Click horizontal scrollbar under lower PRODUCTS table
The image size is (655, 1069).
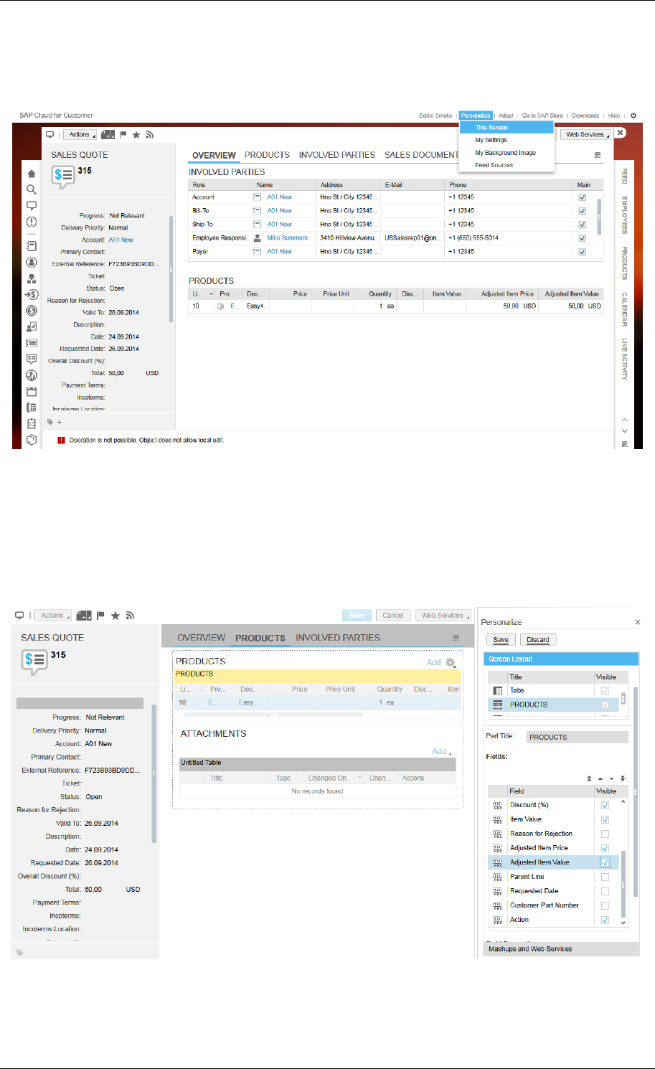click(x=273, y=715)
